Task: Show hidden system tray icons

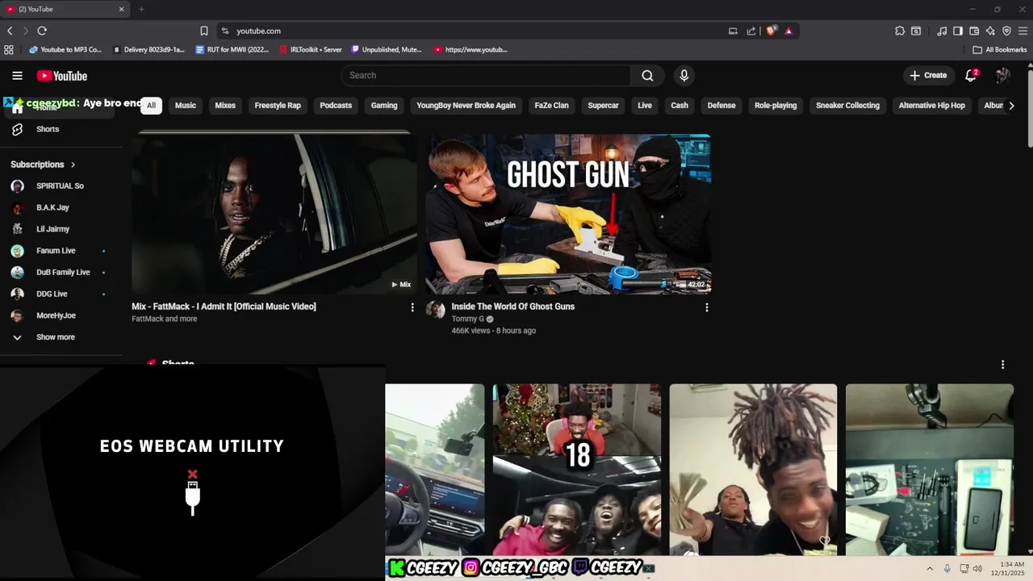Action: pos(929,568)
